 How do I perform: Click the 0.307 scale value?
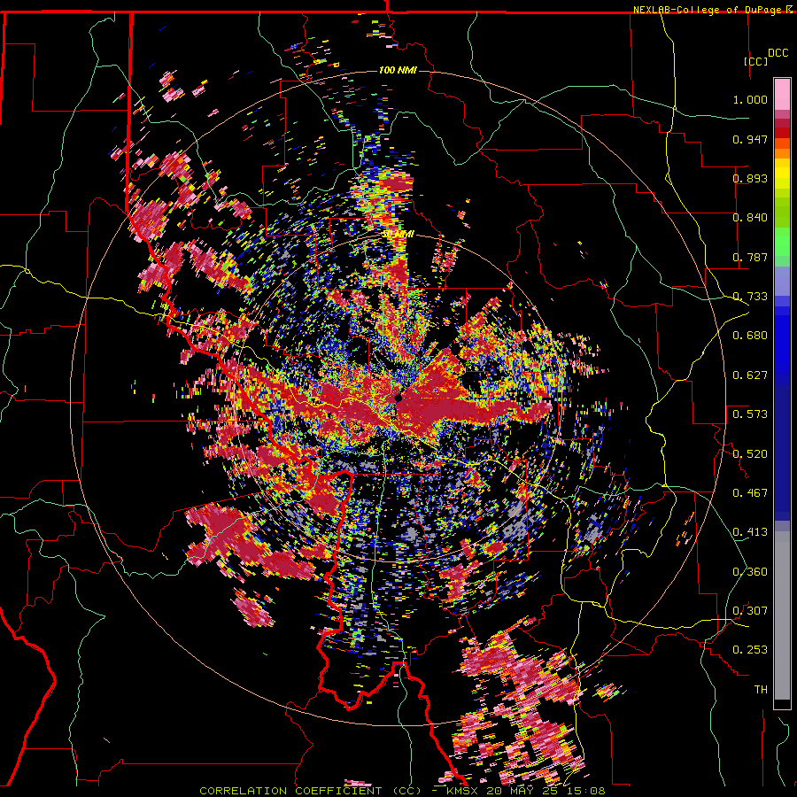[750, 611]
